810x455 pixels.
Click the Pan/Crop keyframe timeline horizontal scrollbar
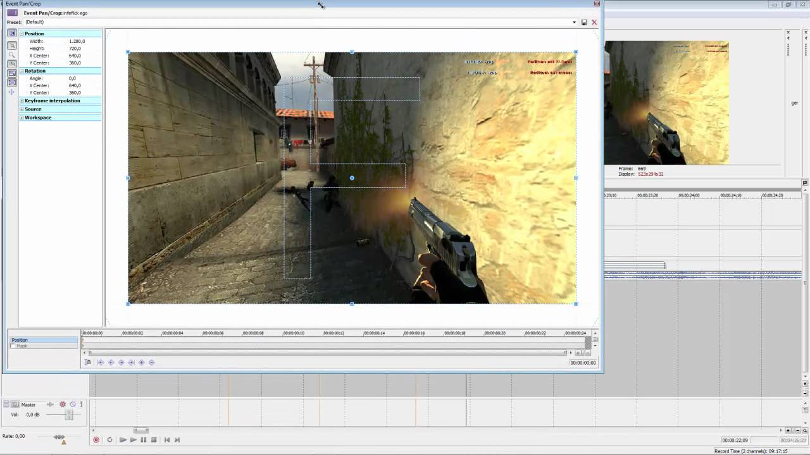pyautogui.click(x=327, y=353)
